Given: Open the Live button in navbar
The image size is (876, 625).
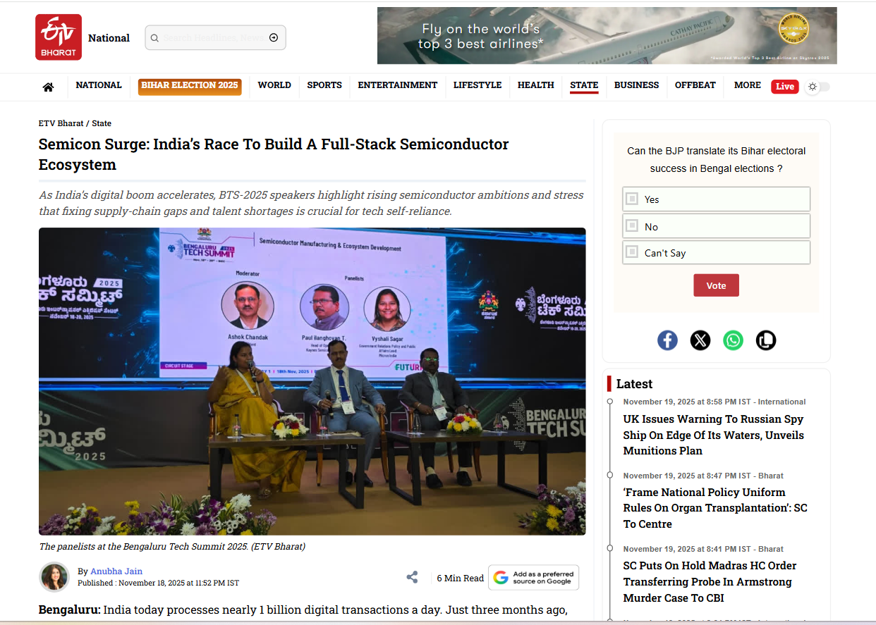Looking at the screenshot, I should tap(784, 87).
